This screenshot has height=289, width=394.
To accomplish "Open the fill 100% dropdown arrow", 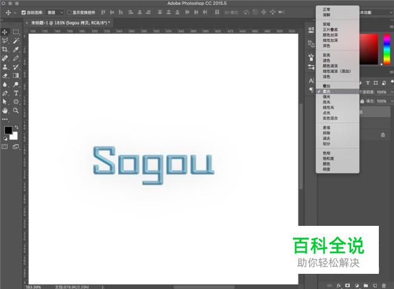I will 392,101.
